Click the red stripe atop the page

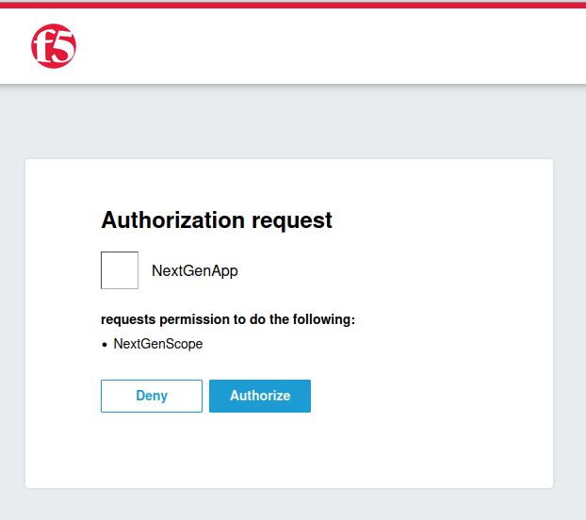pyautogui.click(x=293, y=3)
